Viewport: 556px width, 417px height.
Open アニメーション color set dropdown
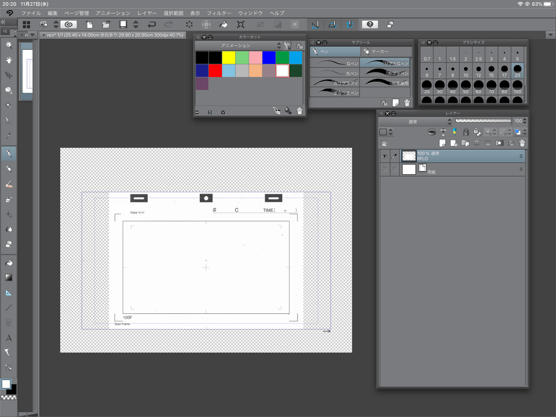pos(238,45)
